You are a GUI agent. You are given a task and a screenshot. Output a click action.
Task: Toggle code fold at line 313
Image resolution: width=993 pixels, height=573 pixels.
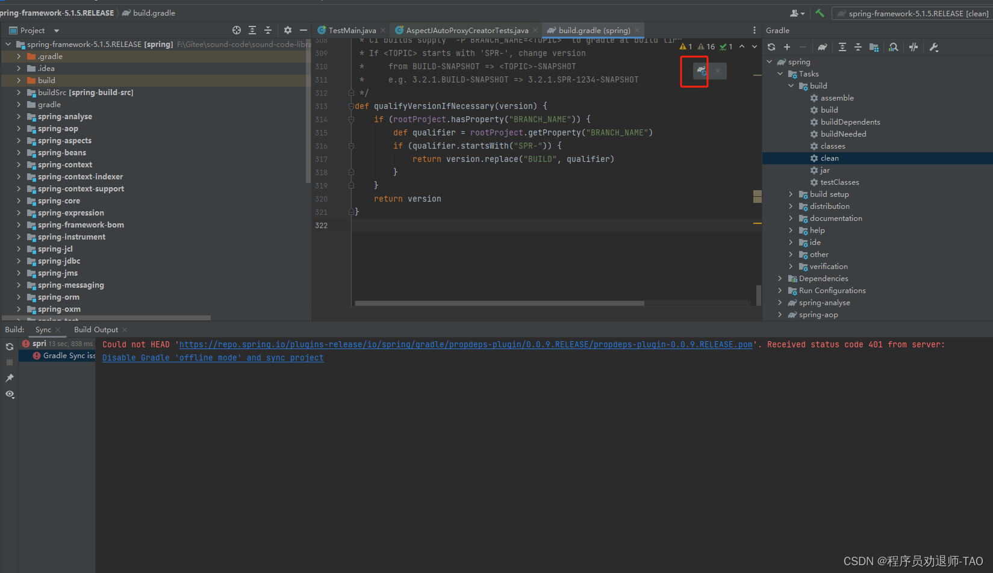pos(351,106)
